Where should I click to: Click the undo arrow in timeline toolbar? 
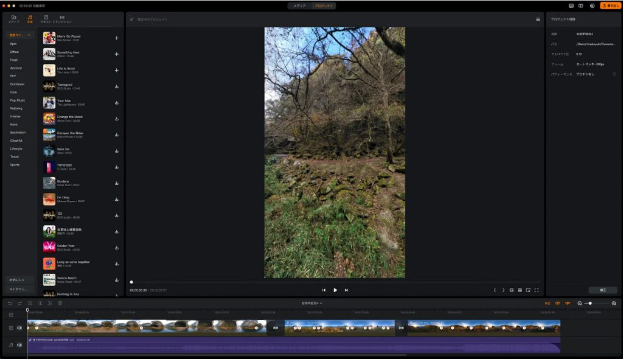pyautogui.click(x=10, y=303)
